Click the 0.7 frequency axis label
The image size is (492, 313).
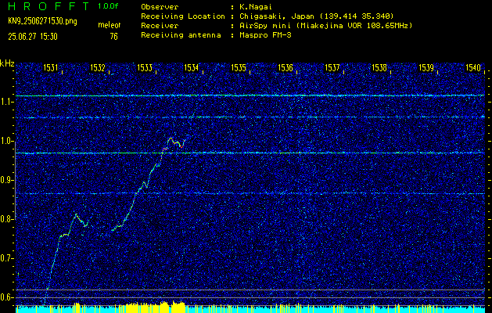5,258
